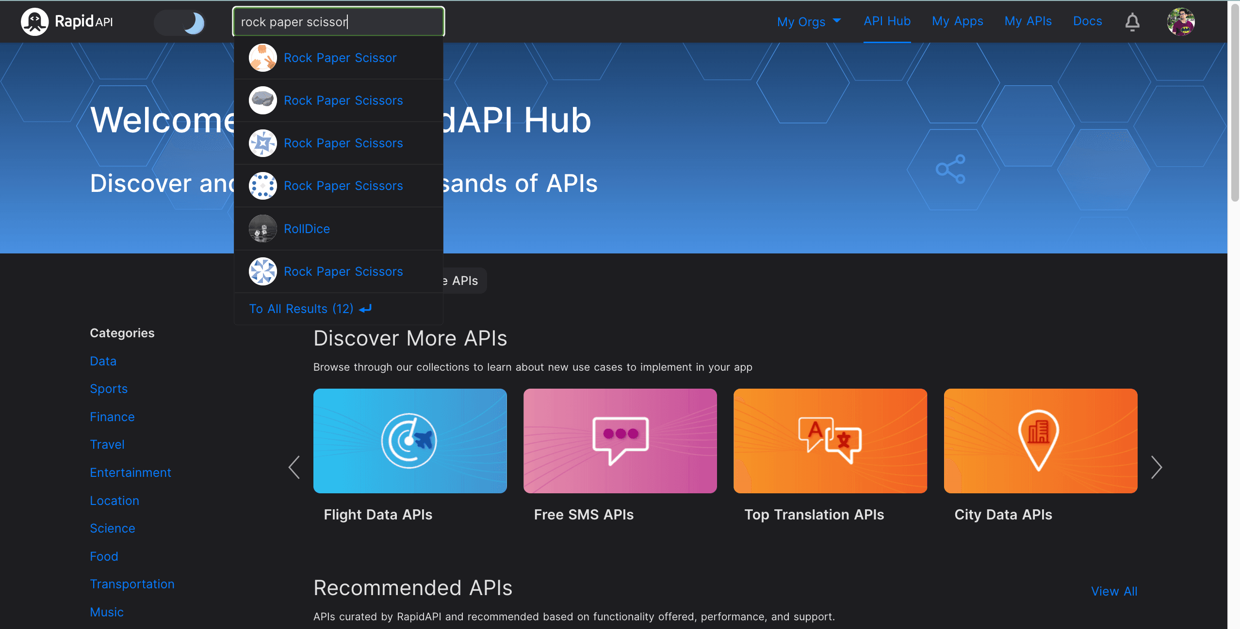Click the City Data APIs title
Screen dimensions: 1240x629
[1003, 515]
